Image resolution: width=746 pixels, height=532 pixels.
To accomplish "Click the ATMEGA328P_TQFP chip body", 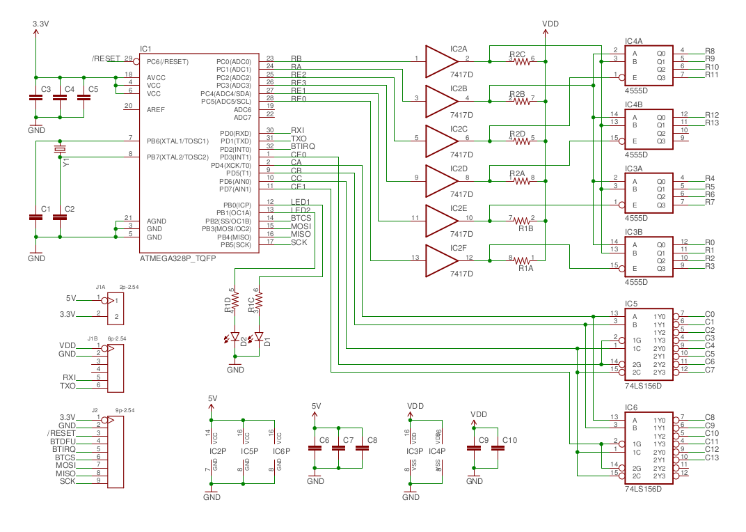I will click(x=199, y=153).
